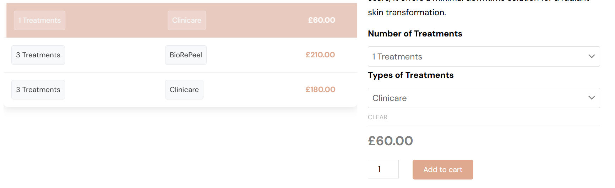Image resolution: width=615 pixels, height=188 pixels.
Task: Click the Add to cart button
Action: [x=442, y=170]
